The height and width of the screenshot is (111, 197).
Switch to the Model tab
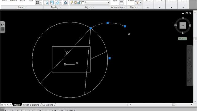pos(17,105)
